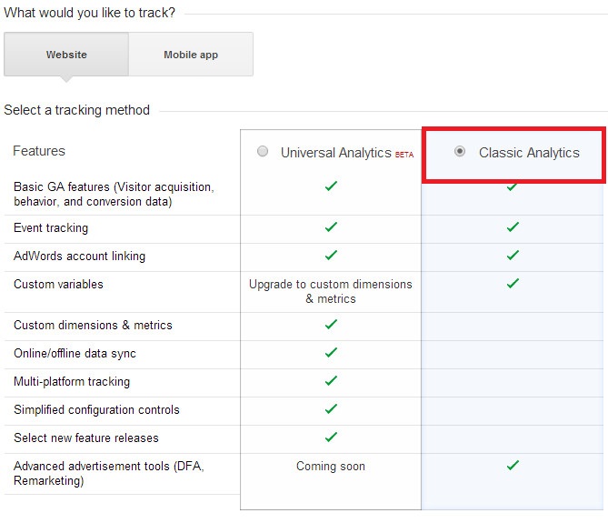
Task: Click the Universal Analytics label
Action: pos(335,153)
